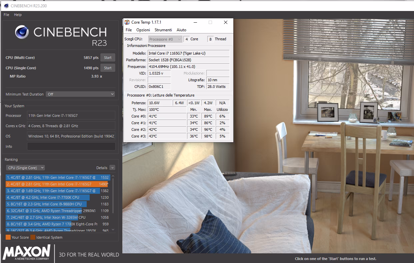The image size is (414, 263).
Task: Click the MP Ratio value 3.93 x
Action: (x=97, y=76)
